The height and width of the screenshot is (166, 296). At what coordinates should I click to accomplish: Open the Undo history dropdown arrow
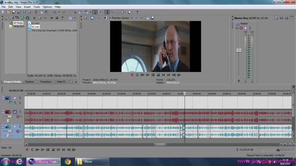59,12
